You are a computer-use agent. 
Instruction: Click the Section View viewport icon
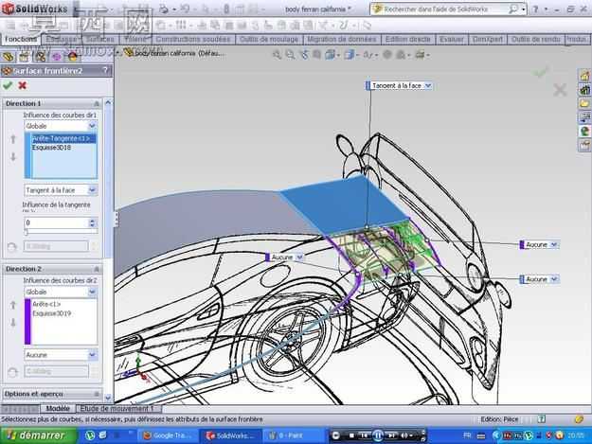coord(317,55)
